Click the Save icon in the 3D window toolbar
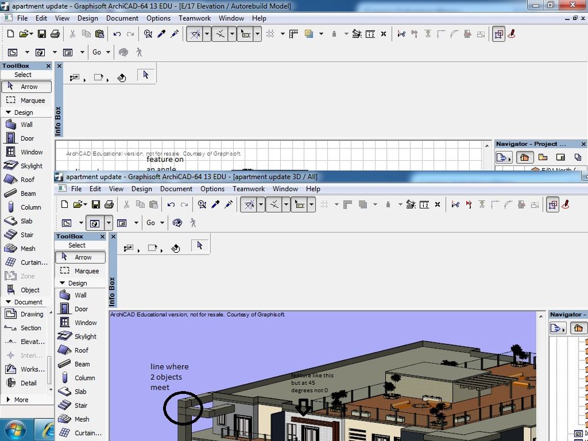This screenshot has width=588, height=441. coord(95,204)
